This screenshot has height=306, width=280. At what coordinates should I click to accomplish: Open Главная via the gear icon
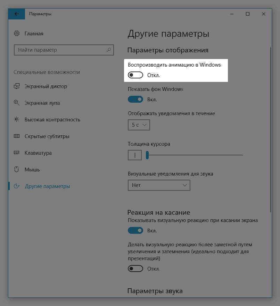pyautogui.click(x=17, y=33)
